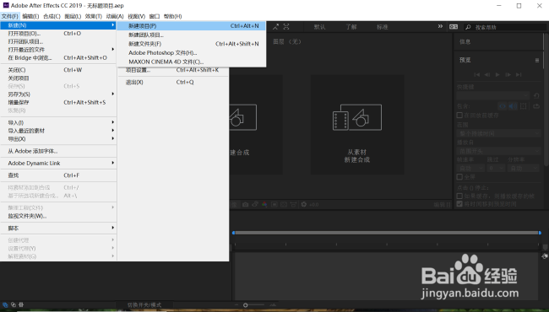549x312 pixels.
Task: Click the loop mode icon in preview
Action: pyautogui.click(x=536, y=106)
